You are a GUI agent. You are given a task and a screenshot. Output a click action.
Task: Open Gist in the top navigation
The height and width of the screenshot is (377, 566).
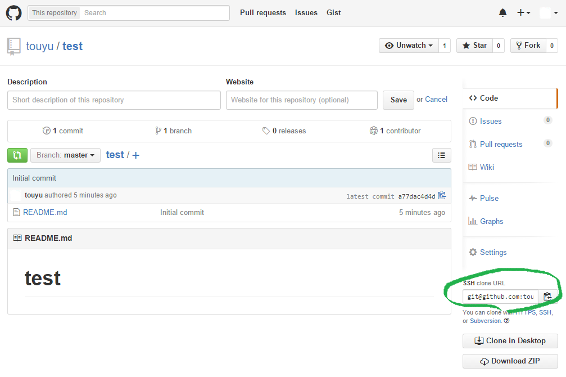coord(333,12)
